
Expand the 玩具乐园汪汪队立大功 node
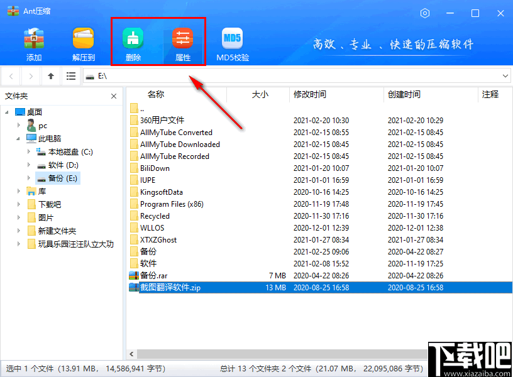tap(19, 244)
